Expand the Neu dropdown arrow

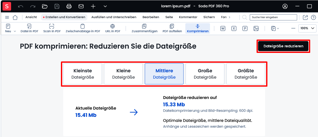[15, 31]
